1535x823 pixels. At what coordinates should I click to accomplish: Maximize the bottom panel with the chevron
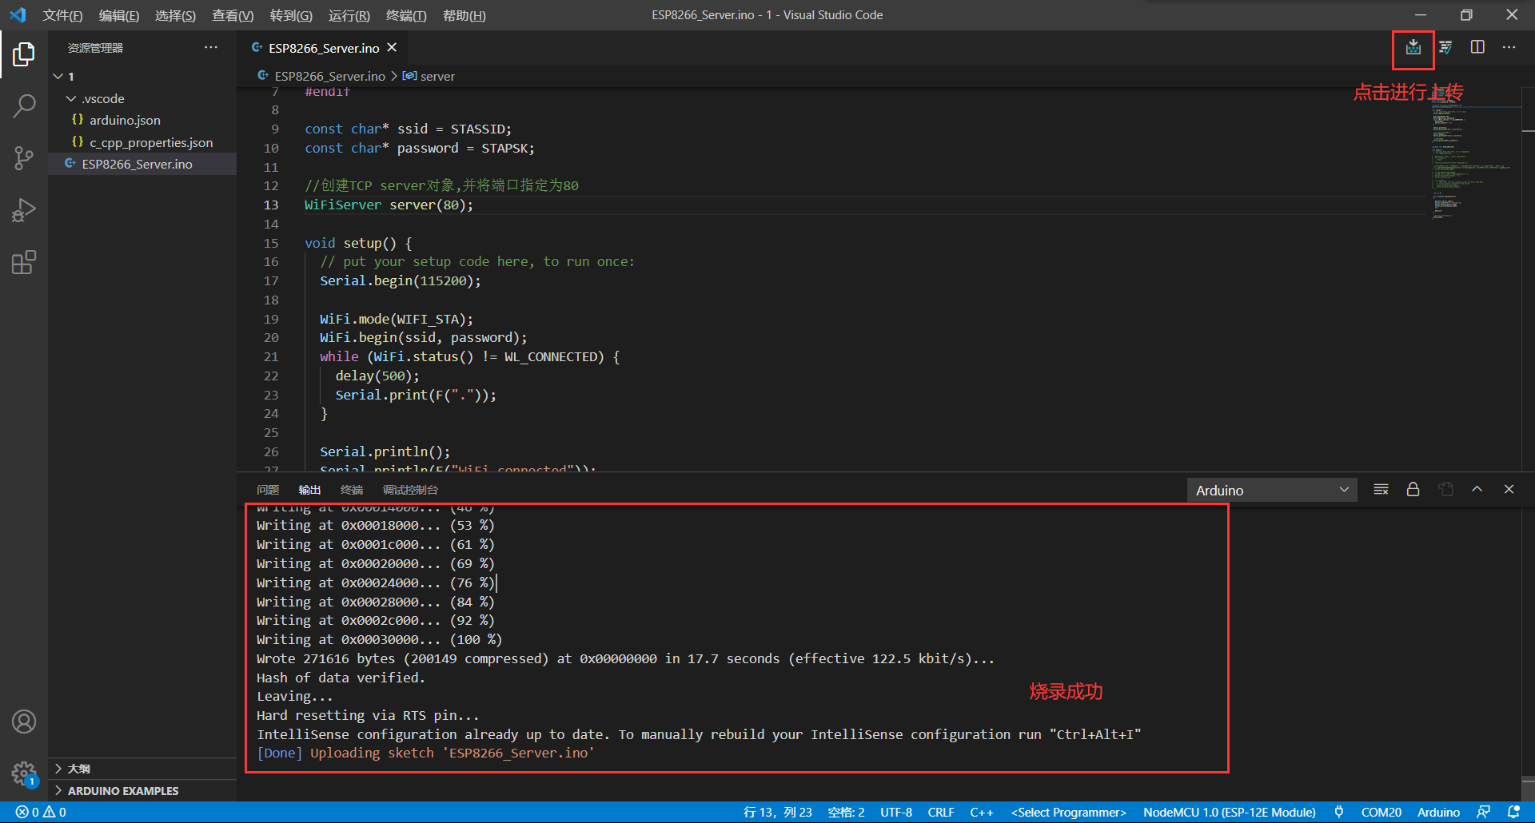[x=1477, y=490]
